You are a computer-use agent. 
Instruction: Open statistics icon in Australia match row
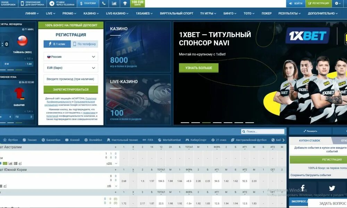10,163
